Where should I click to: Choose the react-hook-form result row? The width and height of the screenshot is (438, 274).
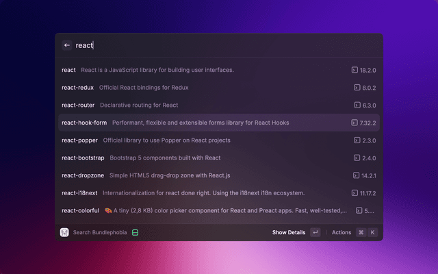click(x=205, y=123)
